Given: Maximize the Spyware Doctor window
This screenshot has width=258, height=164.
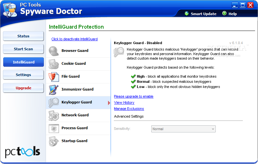Looking at the screenshot, I should coord(243,5).
